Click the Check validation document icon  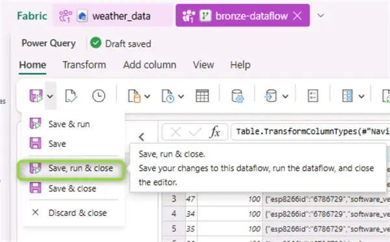[71, 96]
